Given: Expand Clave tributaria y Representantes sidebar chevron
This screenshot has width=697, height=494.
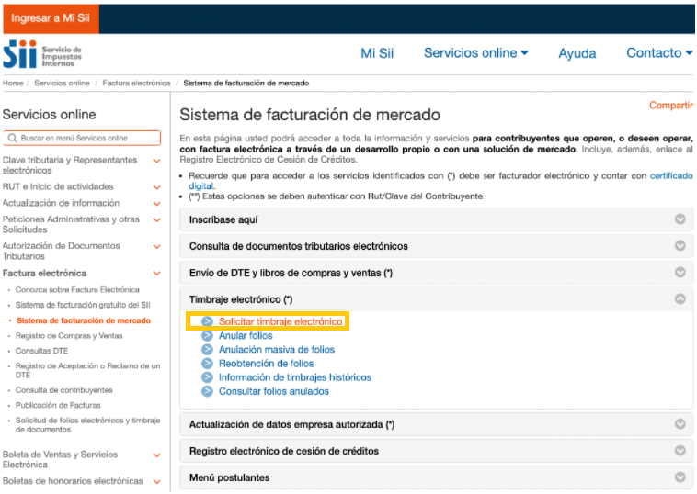Looking at the screenshot, I should point(157,161).
